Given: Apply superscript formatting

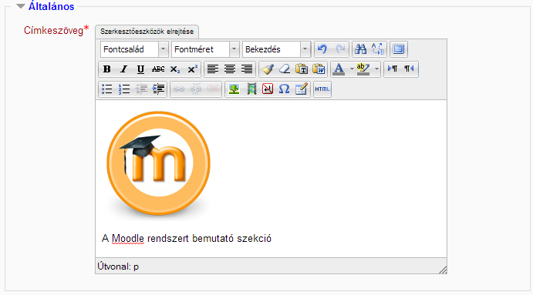Looking at the screenshot, I should click(192, 69).
